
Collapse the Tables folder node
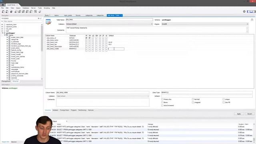[x=5, y=35]
